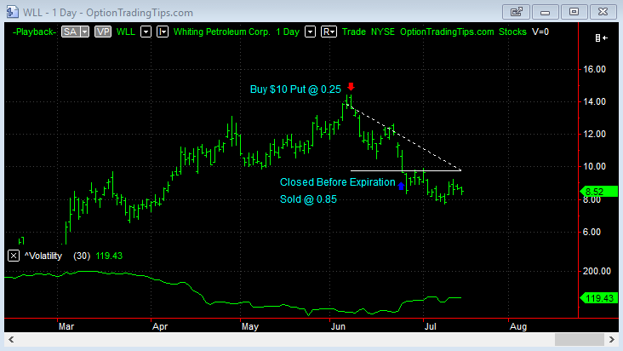The image size is (623, 351).
Task: Click the V=0 value
Action: 540,32
